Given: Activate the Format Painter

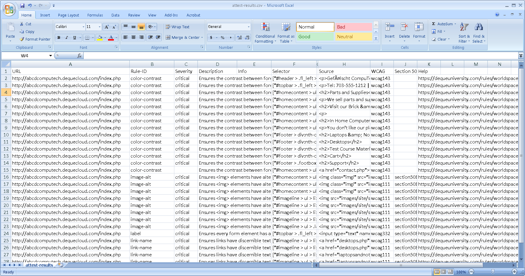Looking at the screenshot, I should point(35,39).
